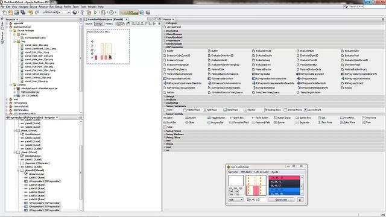The width and height of the screenshot is (386, 217).
Task: Pick RSProgressBar component in the palette
Action: (261, 74)
